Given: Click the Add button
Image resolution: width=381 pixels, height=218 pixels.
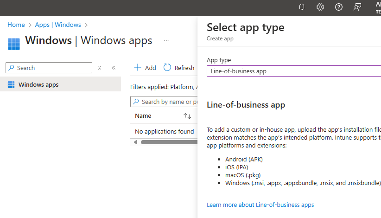Looking at the screenshot, I should coord(145,68).
